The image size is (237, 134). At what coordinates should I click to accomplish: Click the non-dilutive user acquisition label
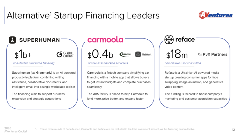coord(183,63)
